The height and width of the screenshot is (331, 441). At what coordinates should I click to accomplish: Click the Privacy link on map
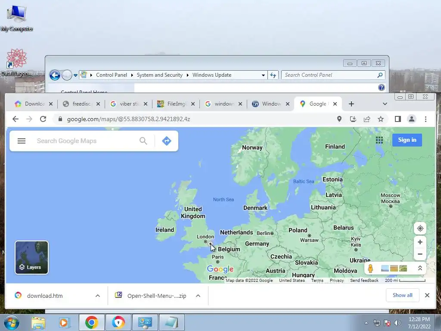tap(337, 280)
